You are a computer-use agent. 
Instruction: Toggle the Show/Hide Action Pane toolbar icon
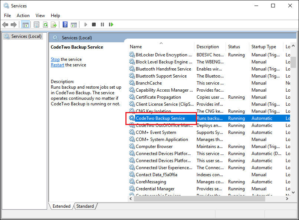point(74,24)
